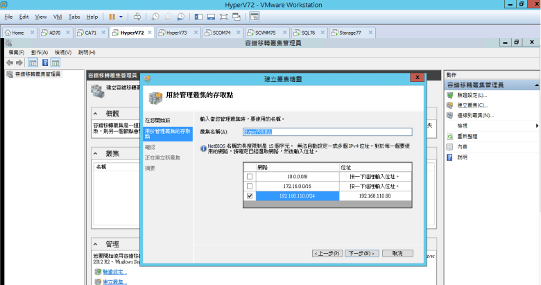Click the 取消 cancel button
The width and height of the screenshot is (541, 285).
(x=397, y=253)
